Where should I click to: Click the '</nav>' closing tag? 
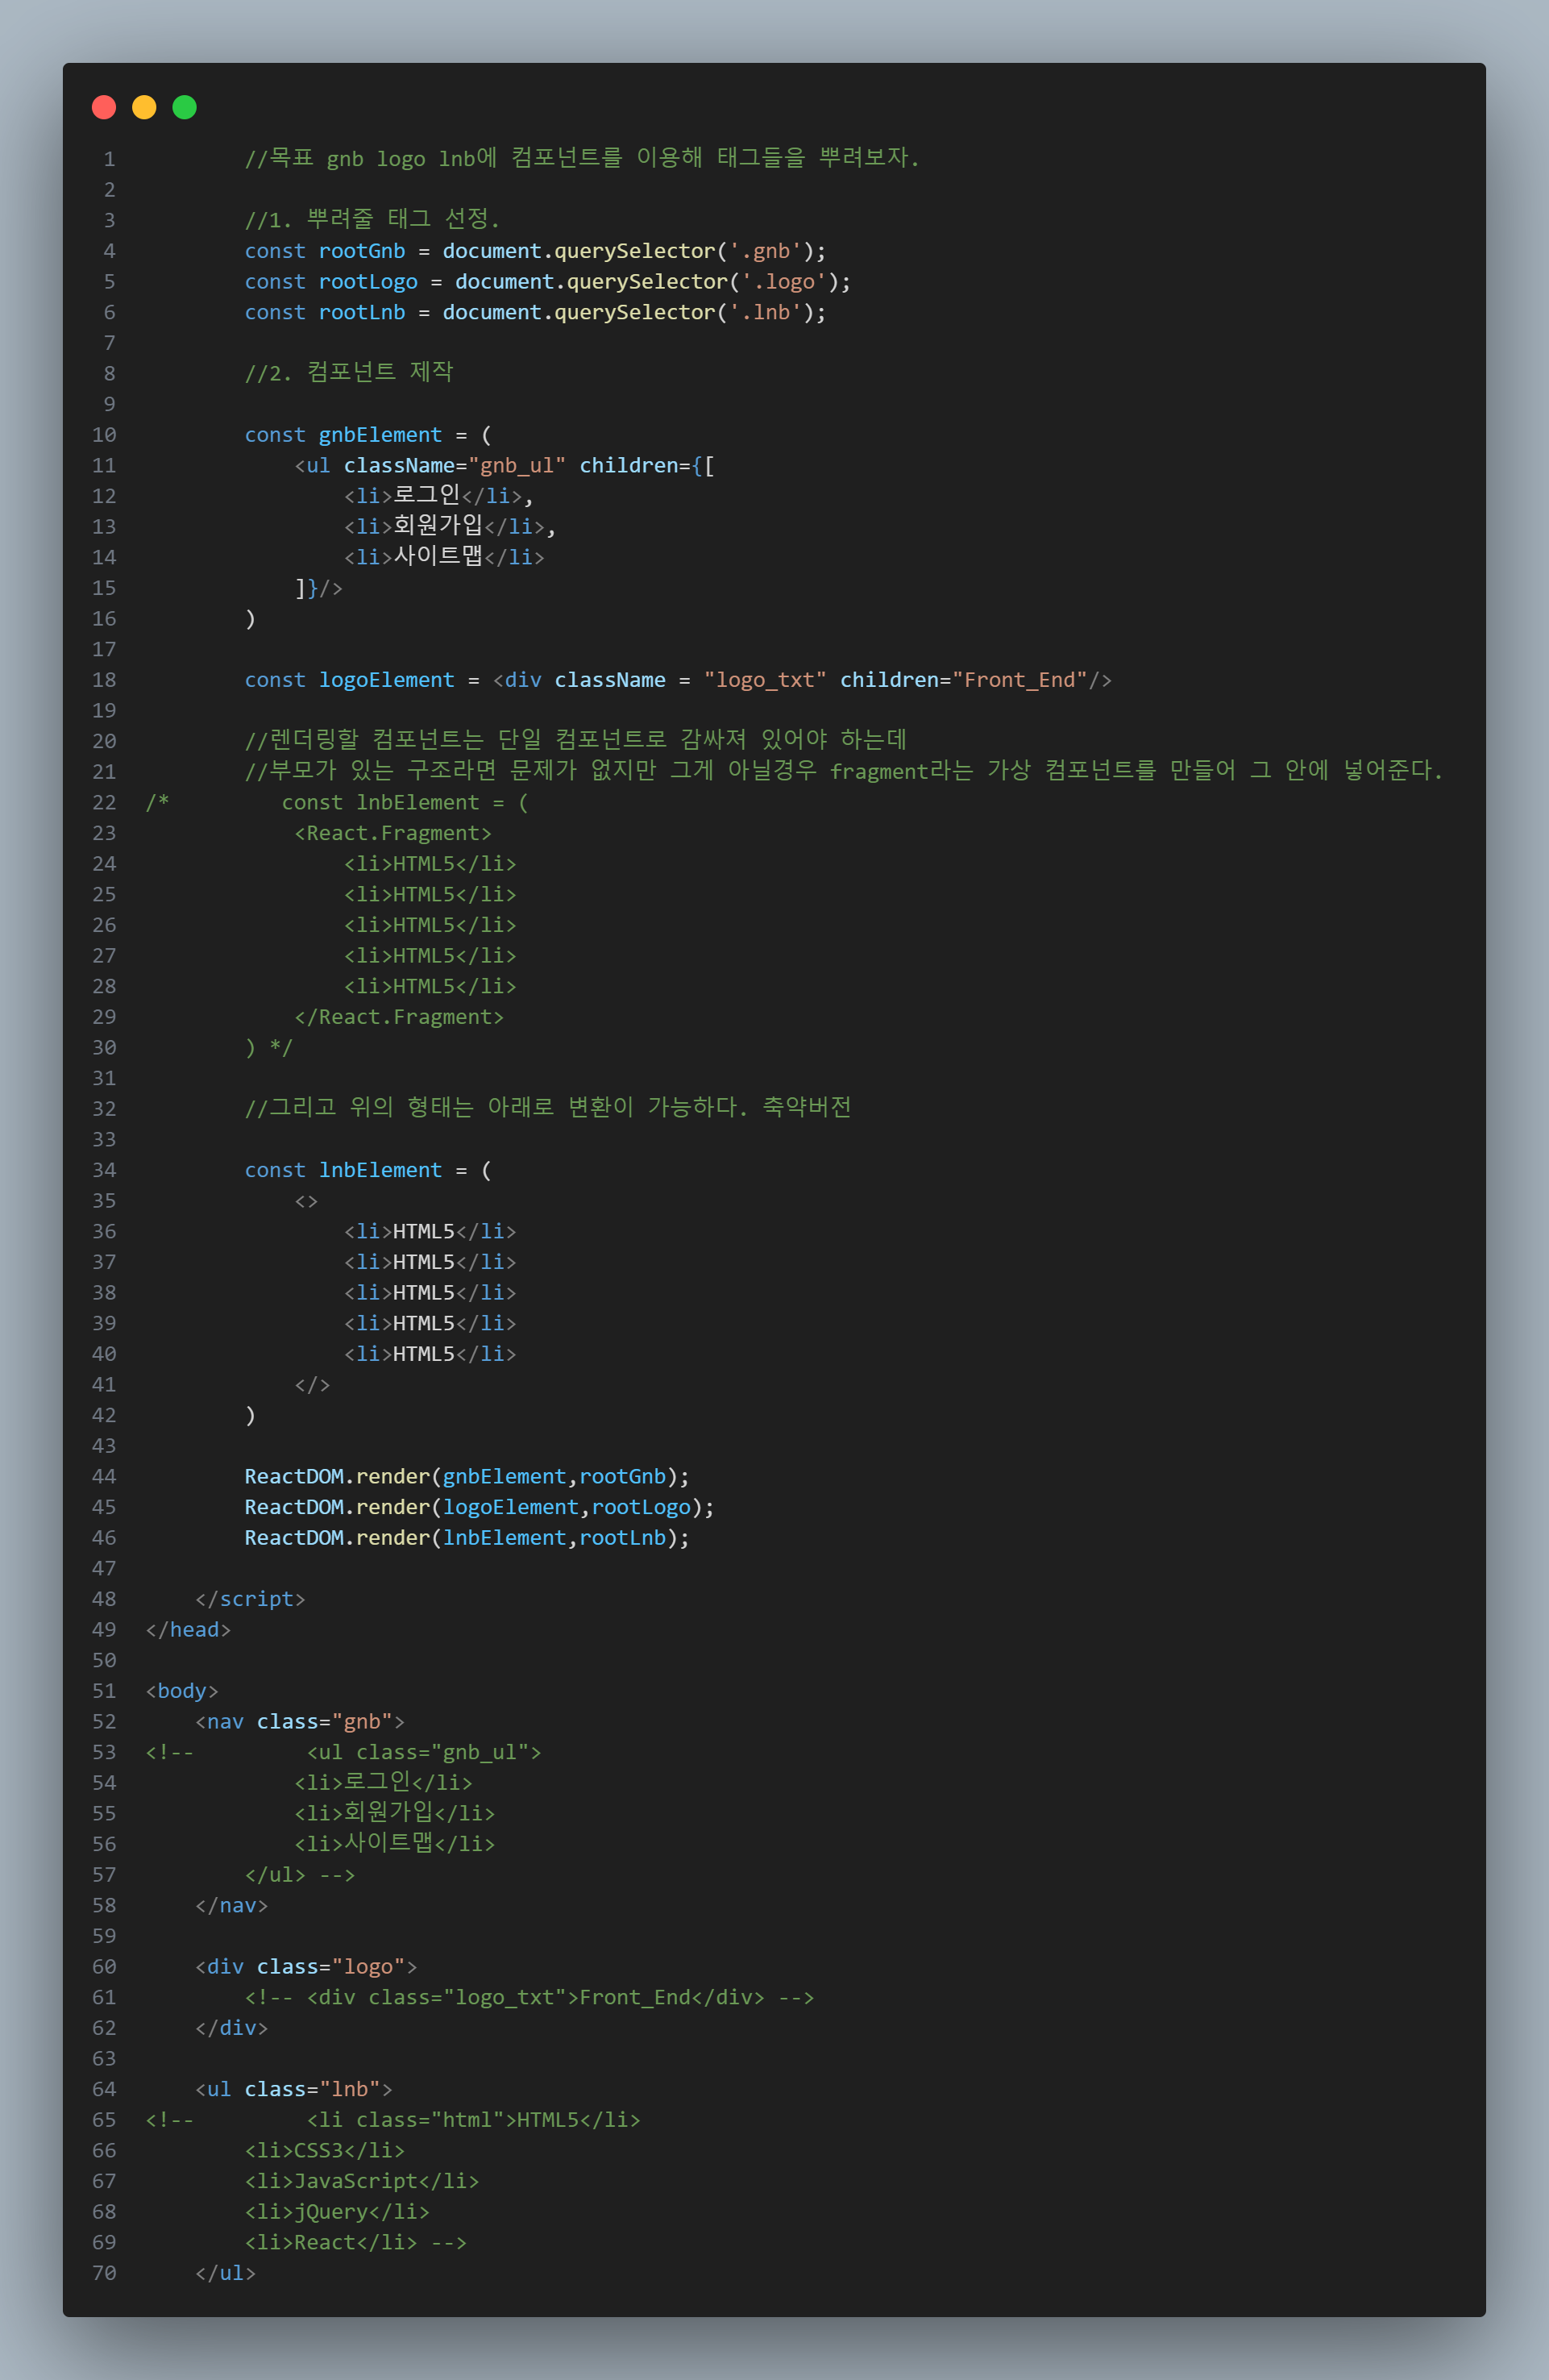coord(232,1906)
